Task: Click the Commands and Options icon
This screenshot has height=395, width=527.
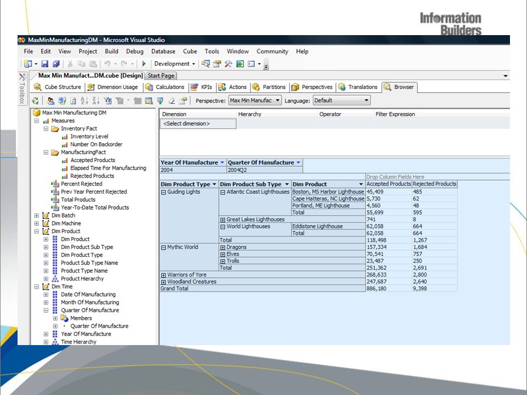Action: pos(183,100)
